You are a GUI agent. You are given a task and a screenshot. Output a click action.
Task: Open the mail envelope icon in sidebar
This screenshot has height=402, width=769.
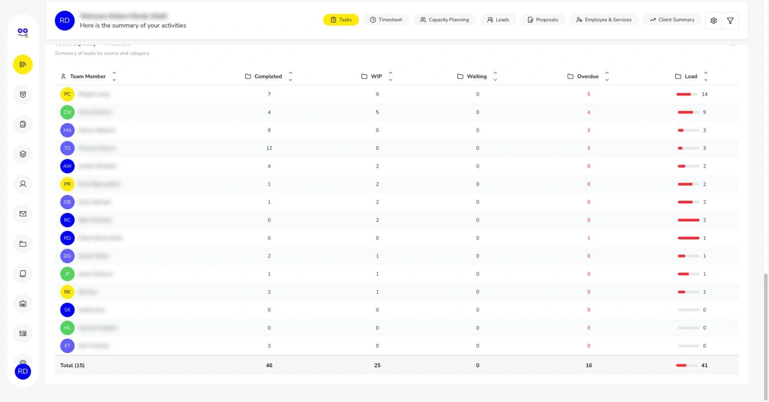coord(23,214)
